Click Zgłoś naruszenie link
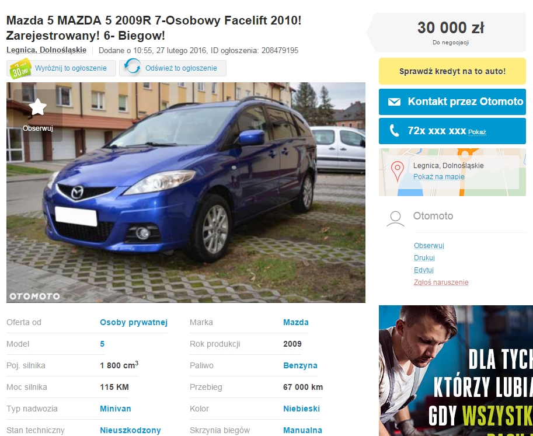This screenshot has width=533, height=436. point(441,282)
